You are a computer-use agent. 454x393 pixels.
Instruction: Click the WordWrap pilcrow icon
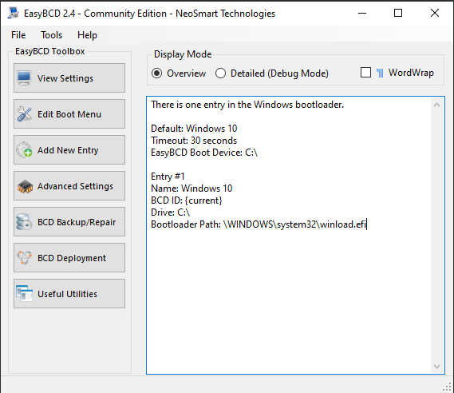point(380,73)
